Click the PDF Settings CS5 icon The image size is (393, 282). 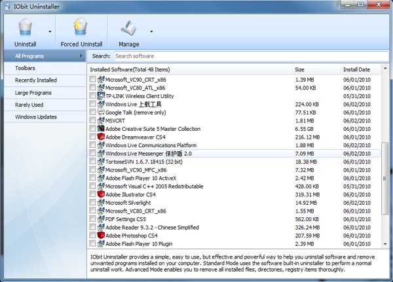coord(101,219)
